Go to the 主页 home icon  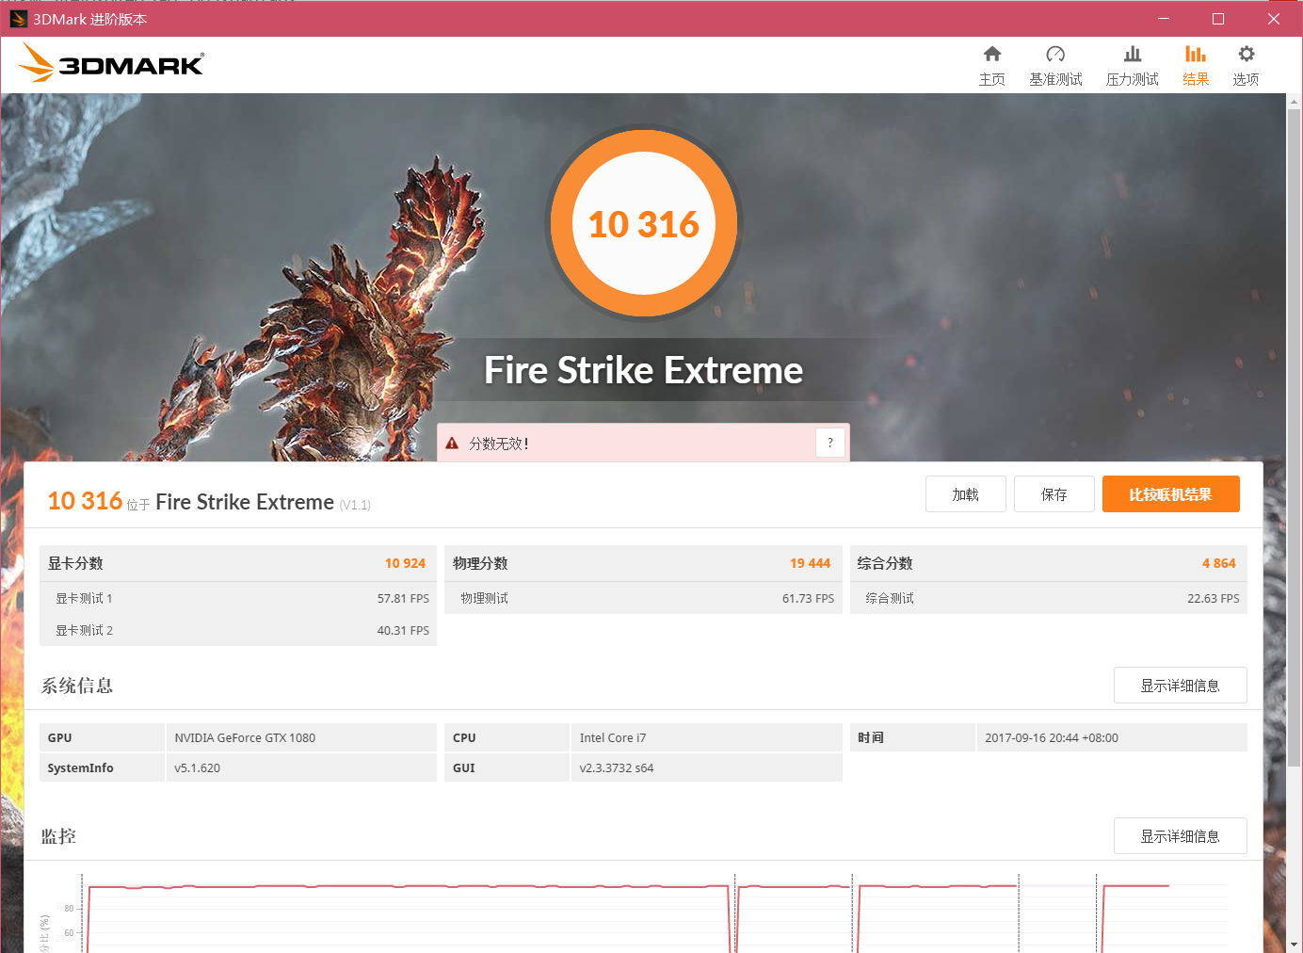tap(992, 54)
